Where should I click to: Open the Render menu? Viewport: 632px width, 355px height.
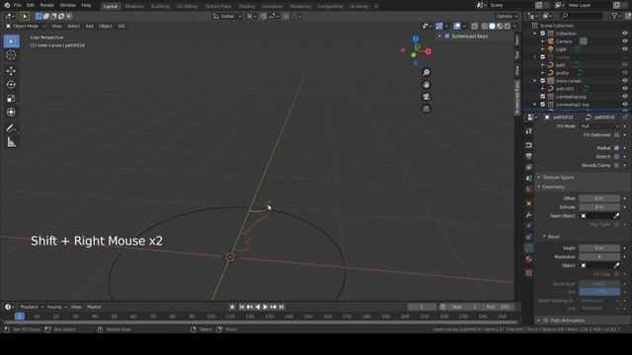[47, 6]
